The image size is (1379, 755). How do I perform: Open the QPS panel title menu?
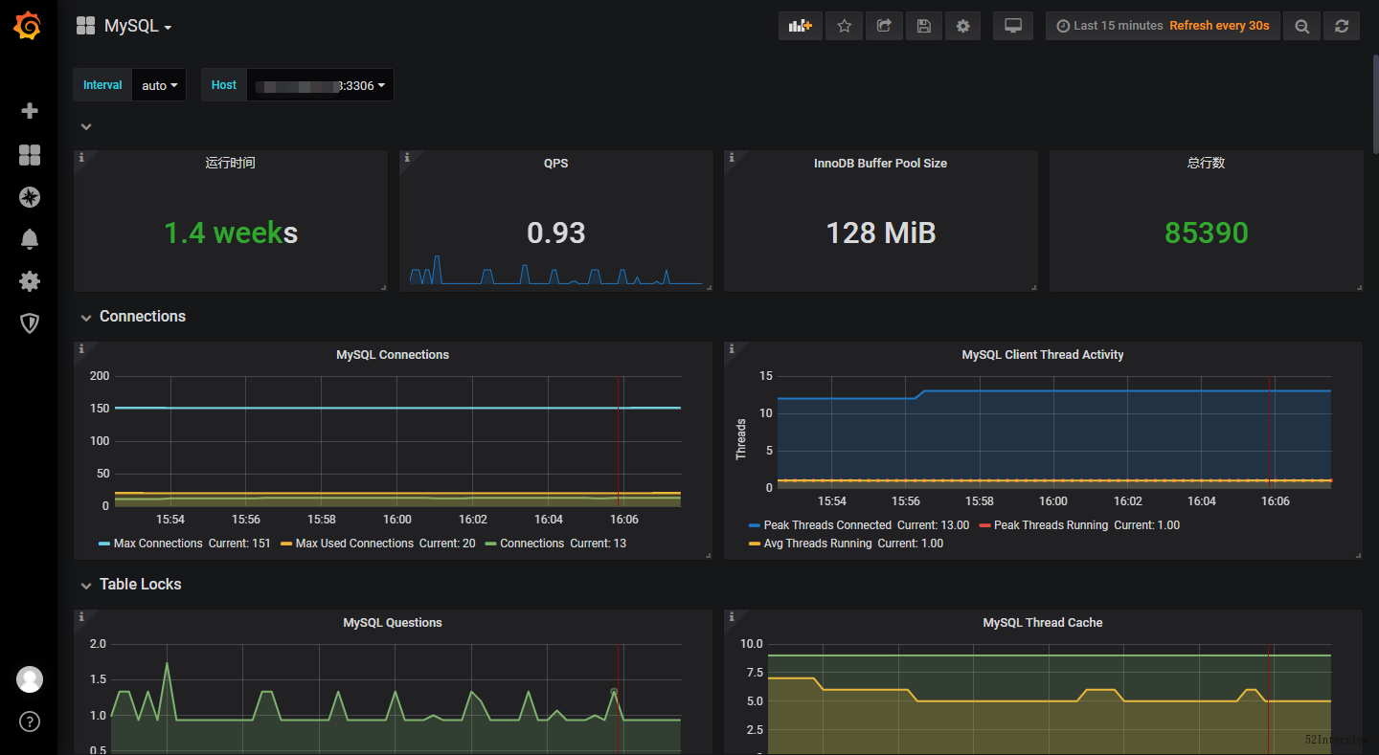click(x=555, y=164)
